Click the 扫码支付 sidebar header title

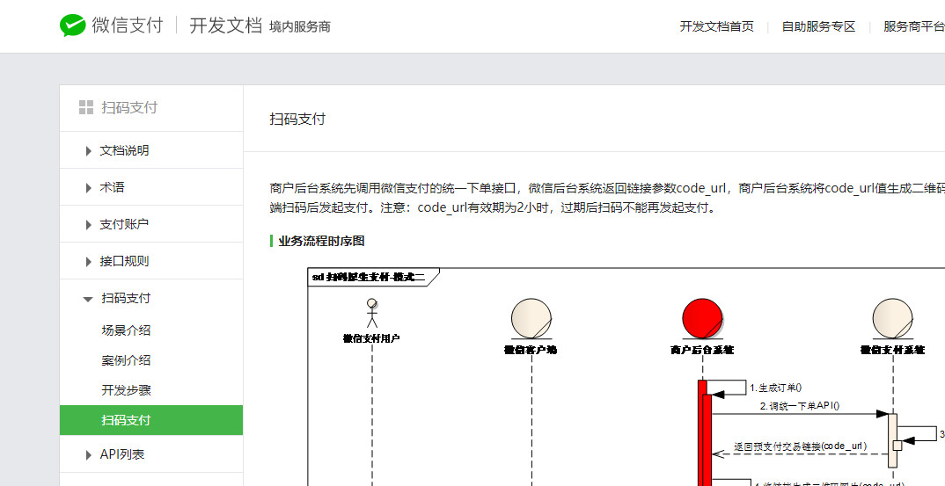pyautogui.click(x=129, y=107)
